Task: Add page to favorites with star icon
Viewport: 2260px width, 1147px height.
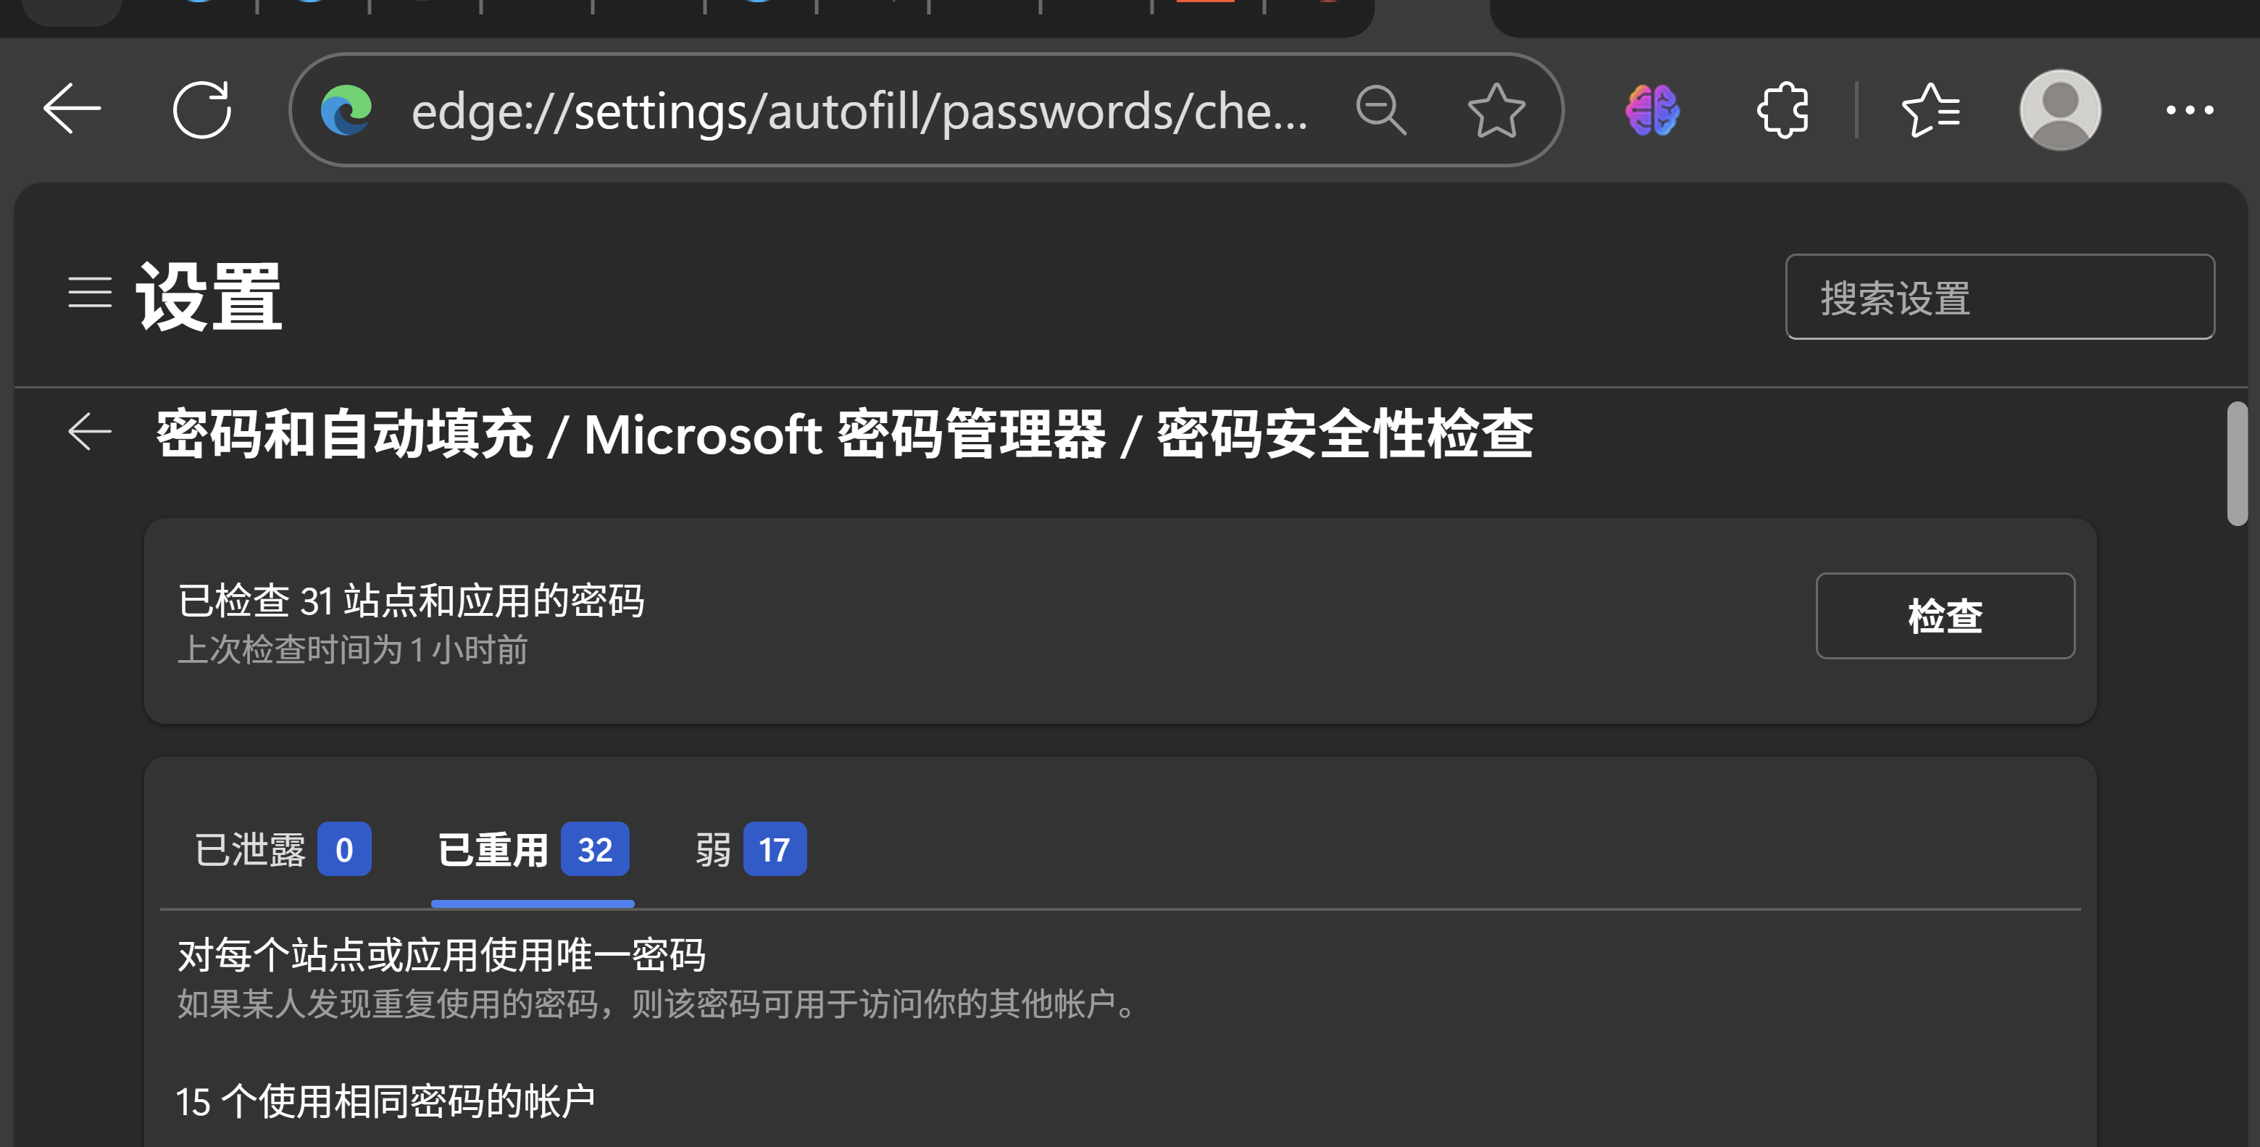Action: pyautogui.click(x=1496, y=111)
